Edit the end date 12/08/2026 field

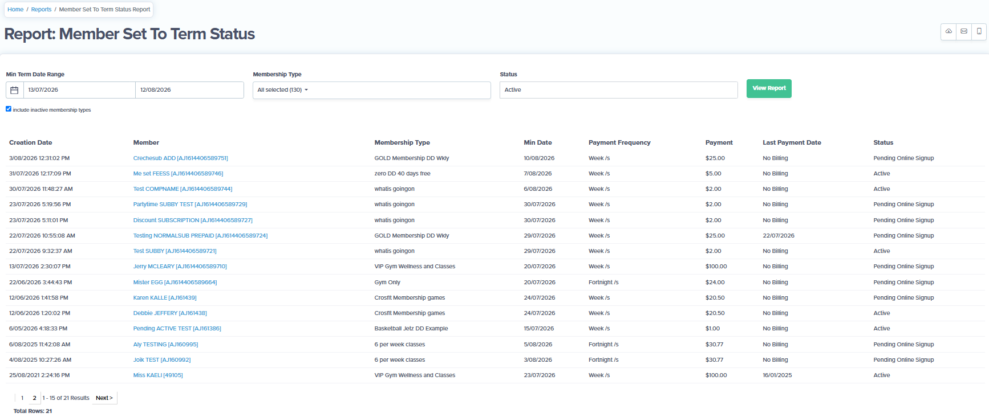[189, 90]
